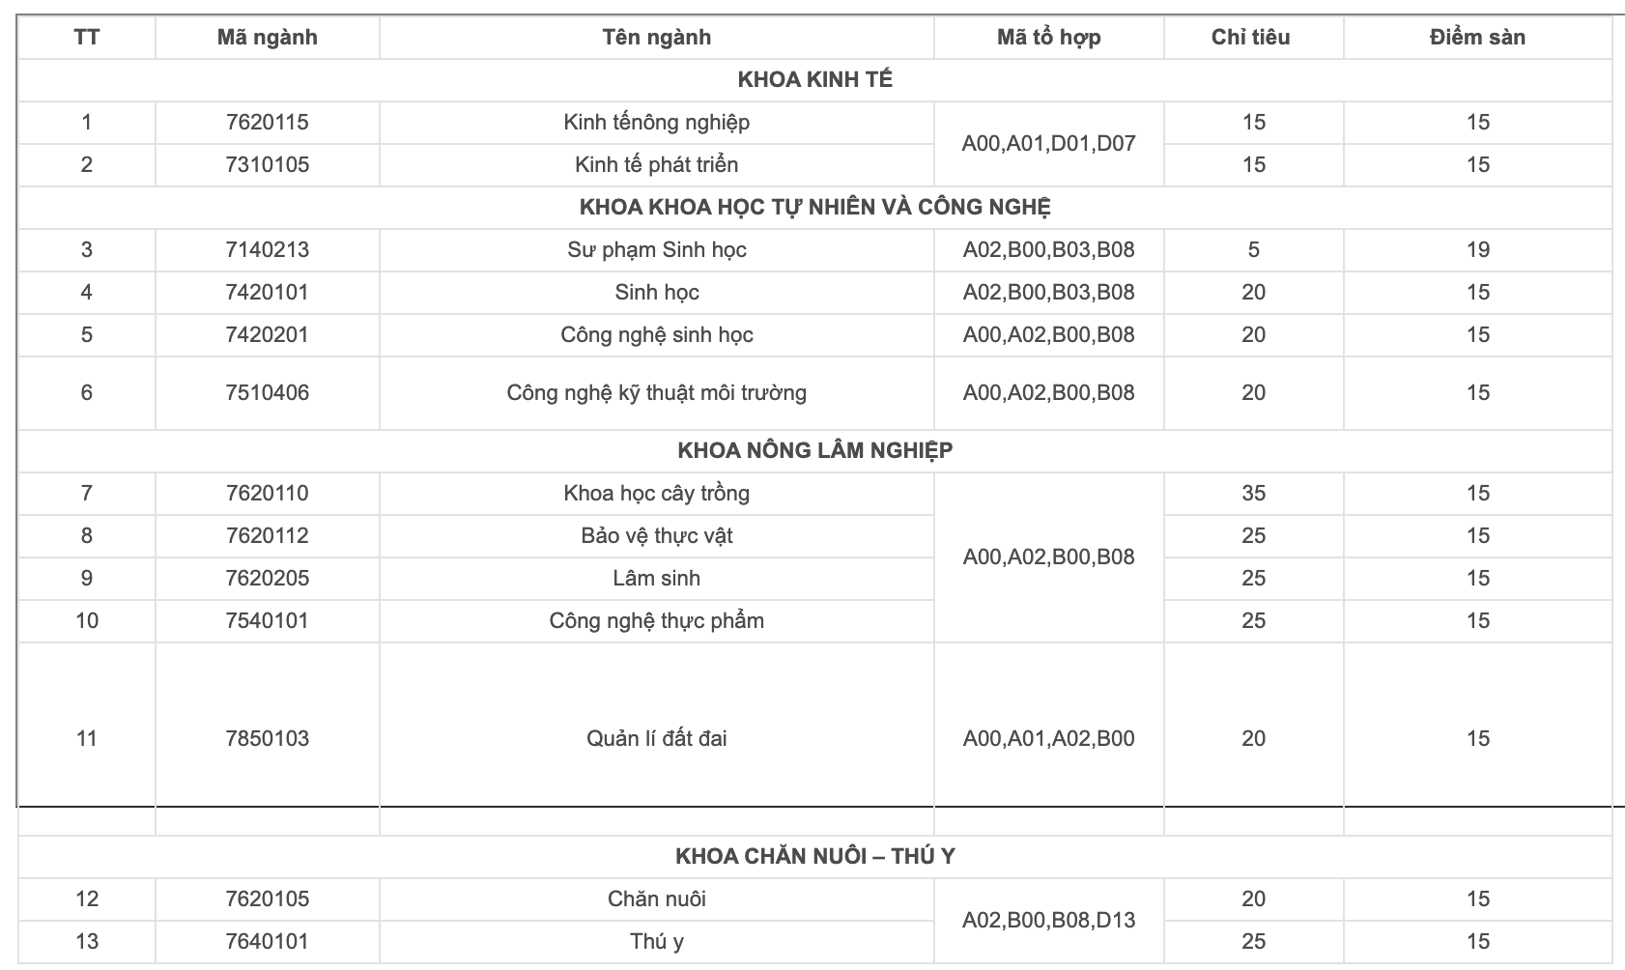Click the 'Công nghệ sinh học' cell
The image size is (1625, 970).
point(656,335)
